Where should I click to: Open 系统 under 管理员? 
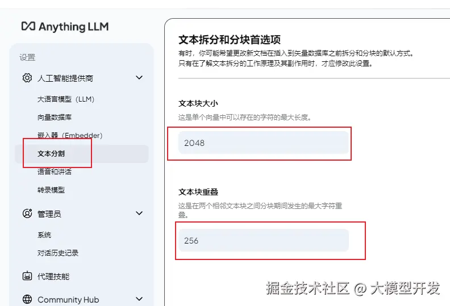click(x=44, y=235)
